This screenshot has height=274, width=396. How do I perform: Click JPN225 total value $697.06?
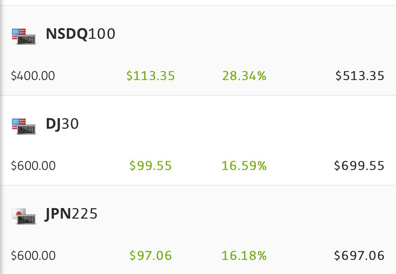(x=359, y=256)
